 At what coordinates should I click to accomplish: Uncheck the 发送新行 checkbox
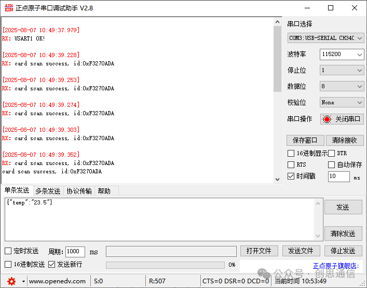click(51, 265)
